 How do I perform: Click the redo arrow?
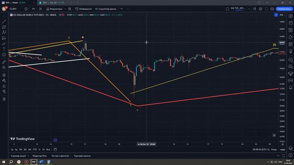tap(128, 9)
